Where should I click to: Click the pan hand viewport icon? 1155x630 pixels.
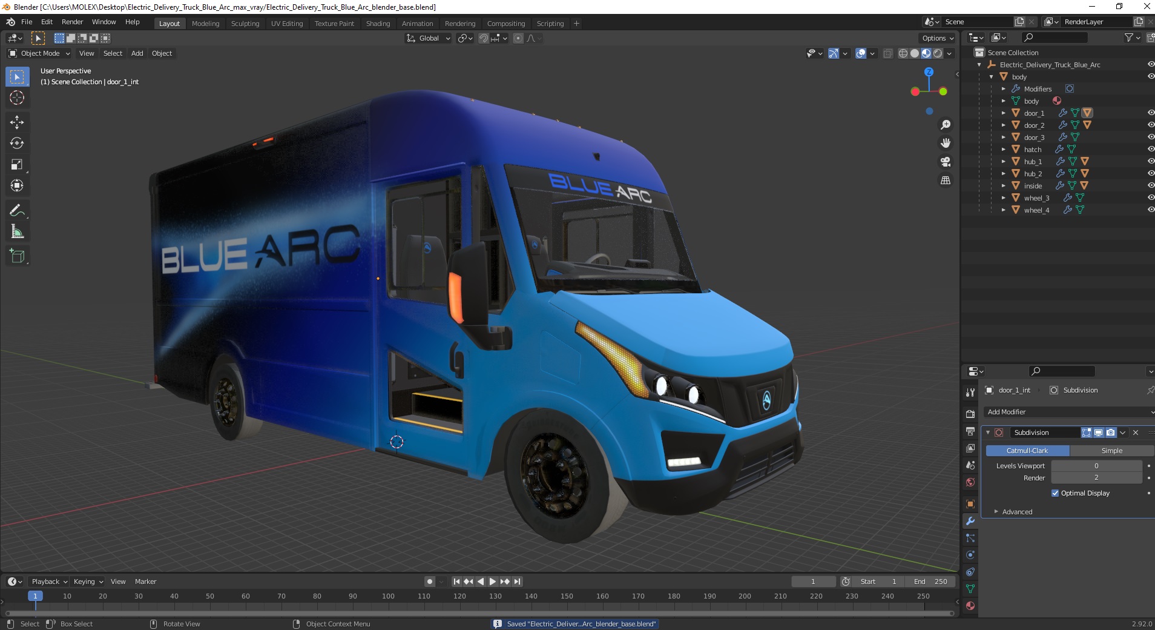click(x=945, y=143)
